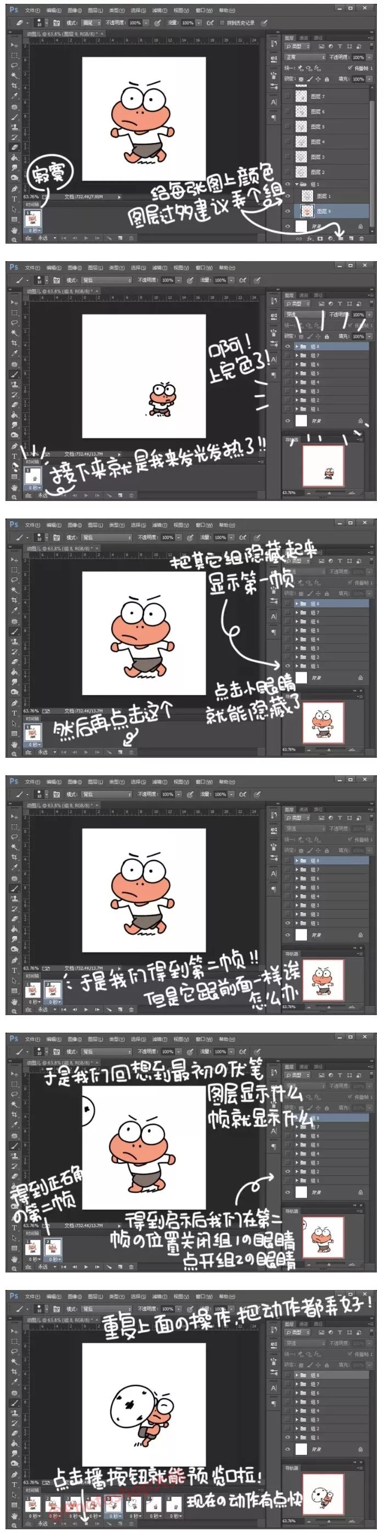
Task: Click the highlighted Eraser tool in first screenshot toolbox
Action: (x=15, y=147)
